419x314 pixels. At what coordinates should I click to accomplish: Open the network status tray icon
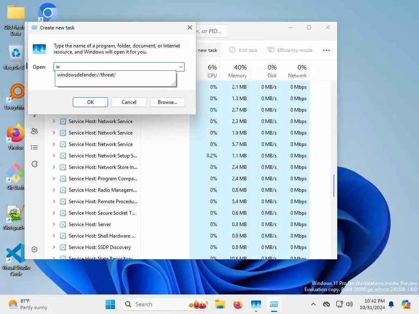(339, 304)
